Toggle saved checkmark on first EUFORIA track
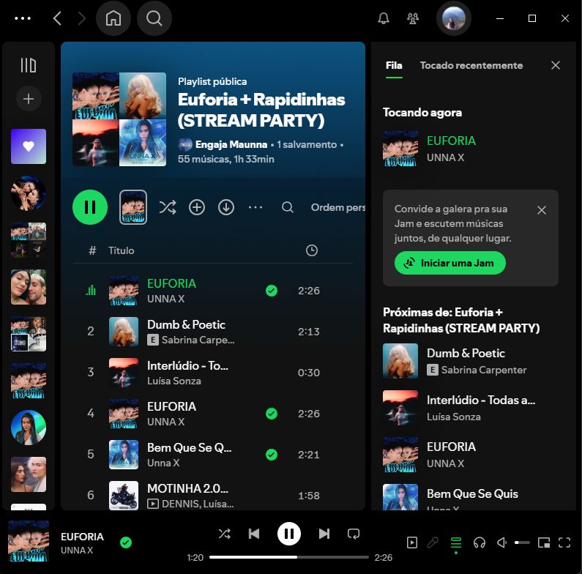582x574 pixels. (x=272, y=291)
